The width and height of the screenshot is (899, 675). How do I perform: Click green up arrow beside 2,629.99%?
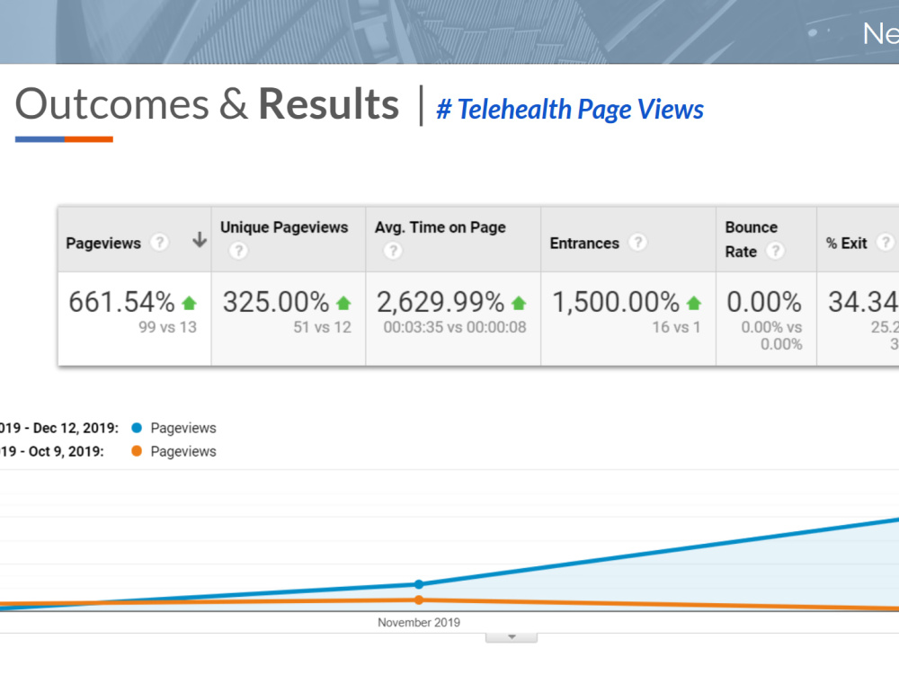(x=519, y=303)
